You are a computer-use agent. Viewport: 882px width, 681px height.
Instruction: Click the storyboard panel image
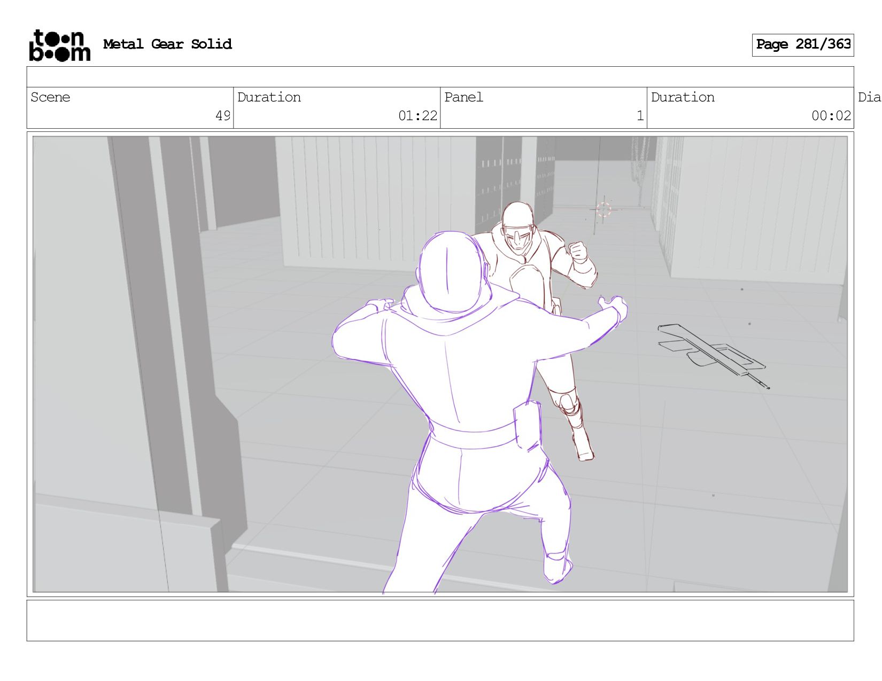[440, 364]
